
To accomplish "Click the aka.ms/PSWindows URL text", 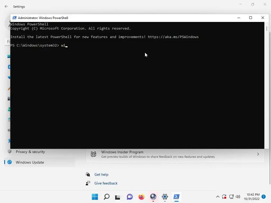I will point(173,37).
